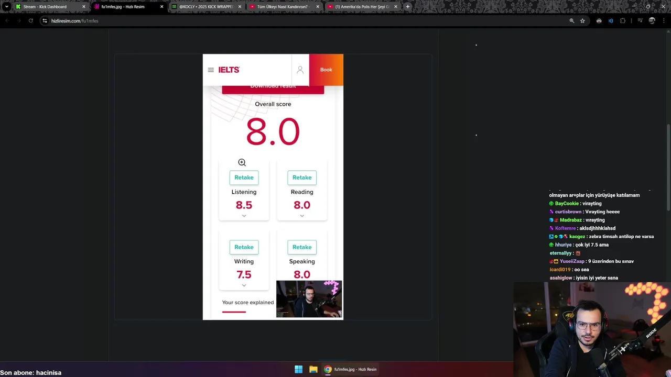Click the Son abone: hacinisa text
This screenshot has width=671, height=377.
coord(31,373)
